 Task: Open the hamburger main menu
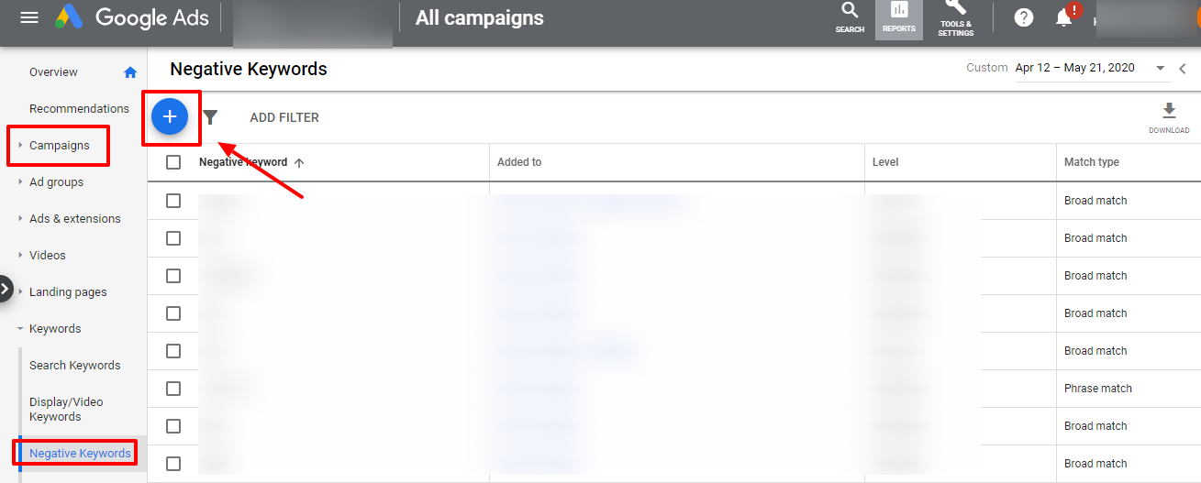[x=29, y=17]
